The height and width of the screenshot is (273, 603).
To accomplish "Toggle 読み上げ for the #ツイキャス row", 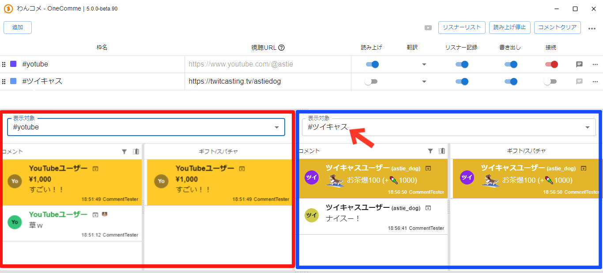I will point(371,81).
